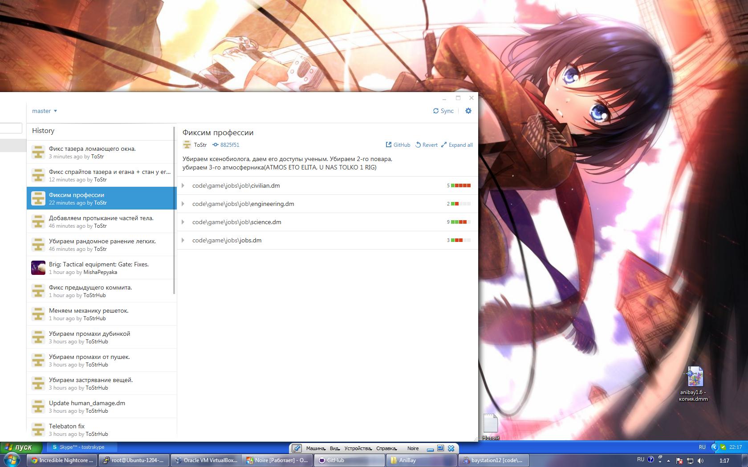Select the code\game\jobs\jobs.dm file name
Screen dimensions: 748x467
pyautogui.click(x=227, y=240)
